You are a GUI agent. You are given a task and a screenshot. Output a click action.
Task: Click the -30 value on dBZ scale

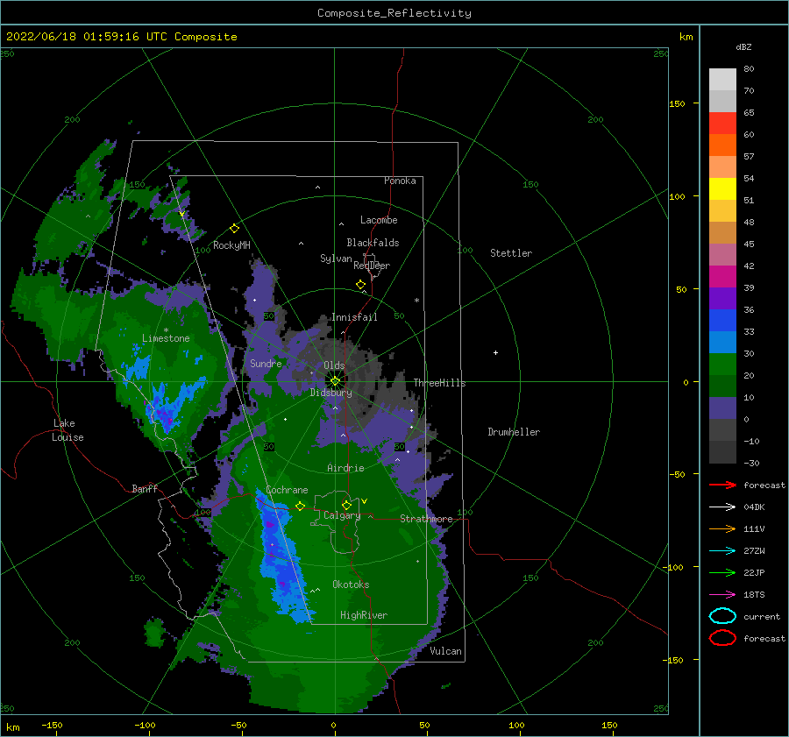[x=751, y=463]
